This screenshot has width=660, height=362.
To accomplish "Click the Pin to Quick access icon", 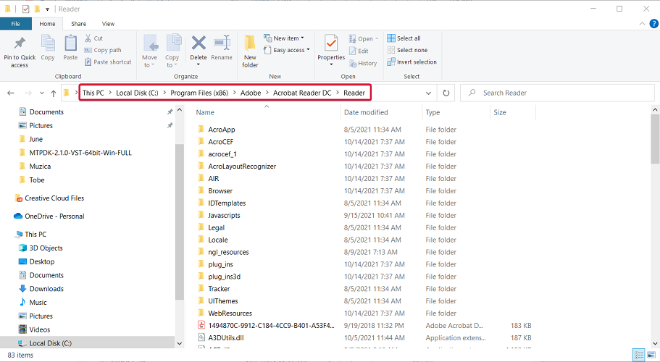I will [x=20, y=43].
